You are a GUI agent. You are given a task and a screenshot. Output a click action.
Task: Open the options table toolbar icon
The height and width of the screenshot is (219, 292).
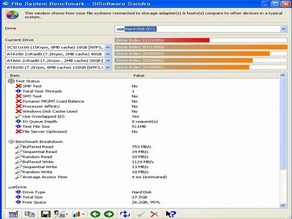[x=13, y=214]
